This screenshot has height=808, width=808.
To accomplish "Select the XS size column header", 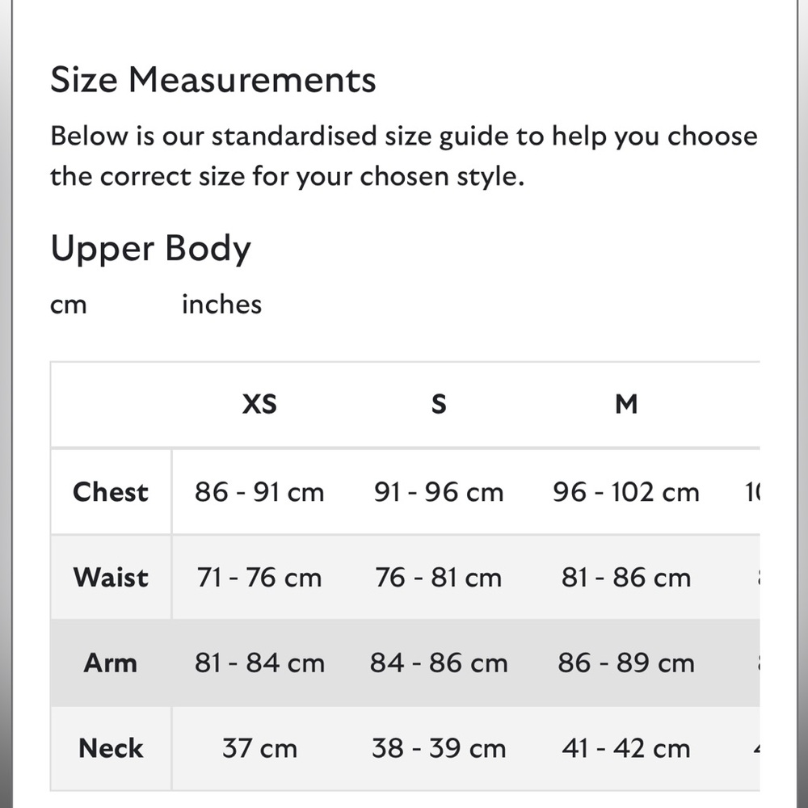I will pos(259,404).
